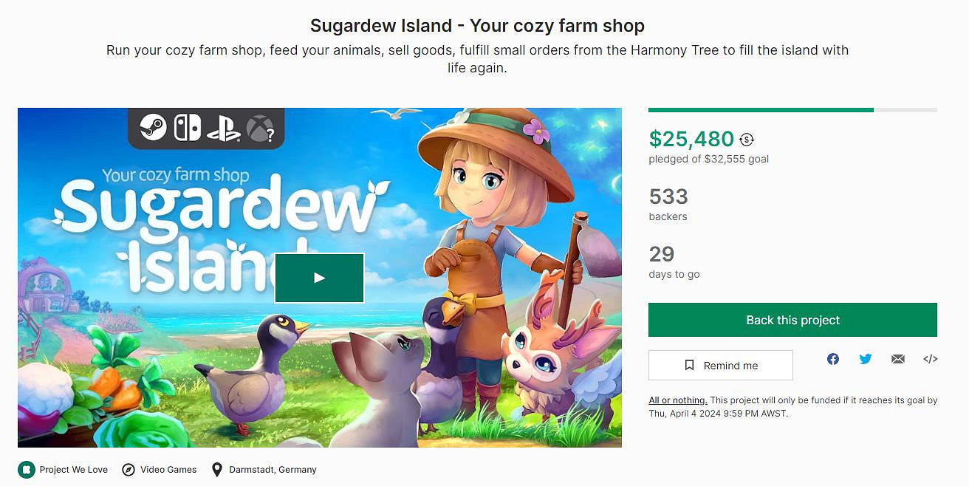Viewport: 969px width, 486px height.
Task: Click the Project We Love badge icon
Action: tap(27, 470)
